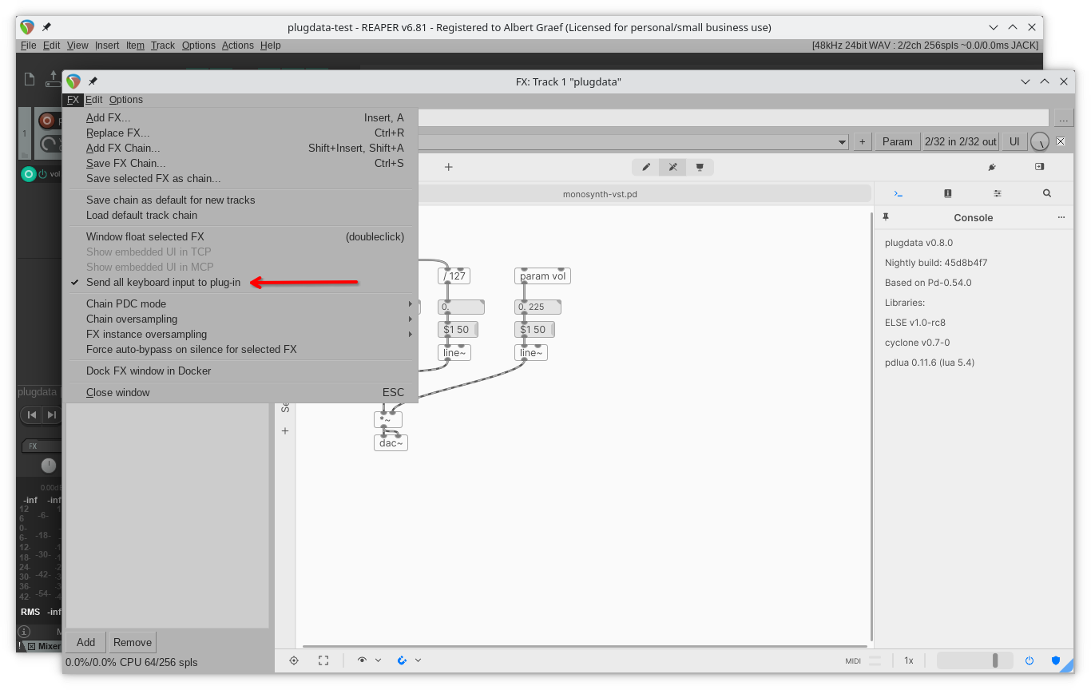Adjust the volume slider in footer
Image resolution: width=1091 pixels, height=690 pixels.
point(974,660)
